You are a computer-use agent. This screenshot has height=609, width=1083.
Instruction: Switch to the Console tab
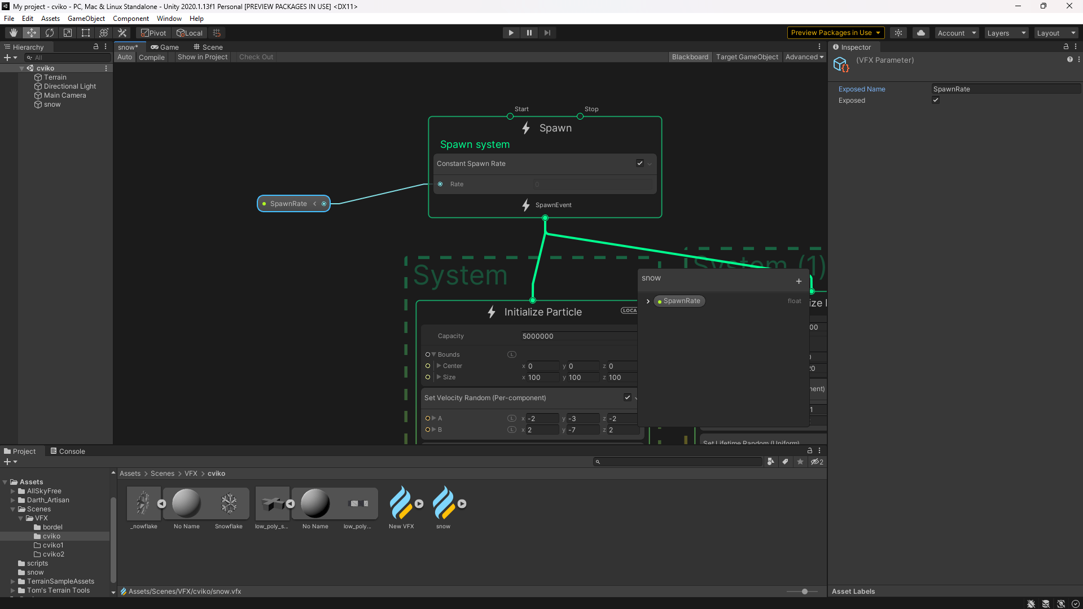pos(68,451)
